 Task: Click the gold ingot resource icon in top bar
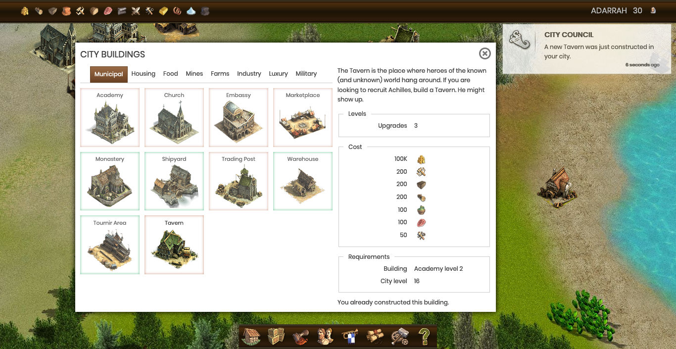(x=163, y=11)
